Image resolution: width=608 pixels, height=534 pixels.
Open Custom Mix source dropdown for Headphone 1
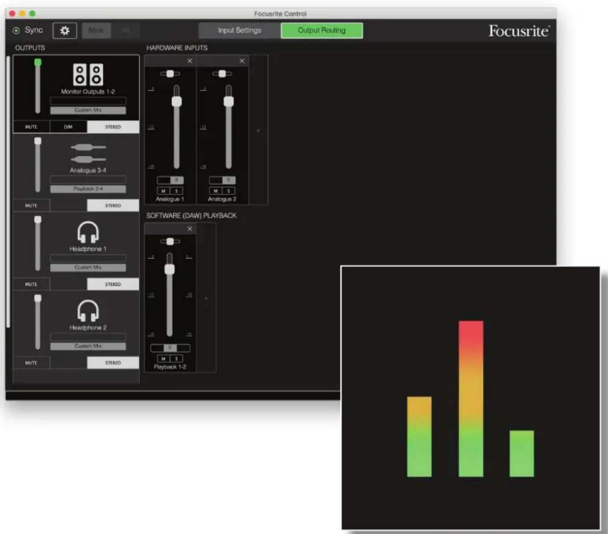[88, 268]
